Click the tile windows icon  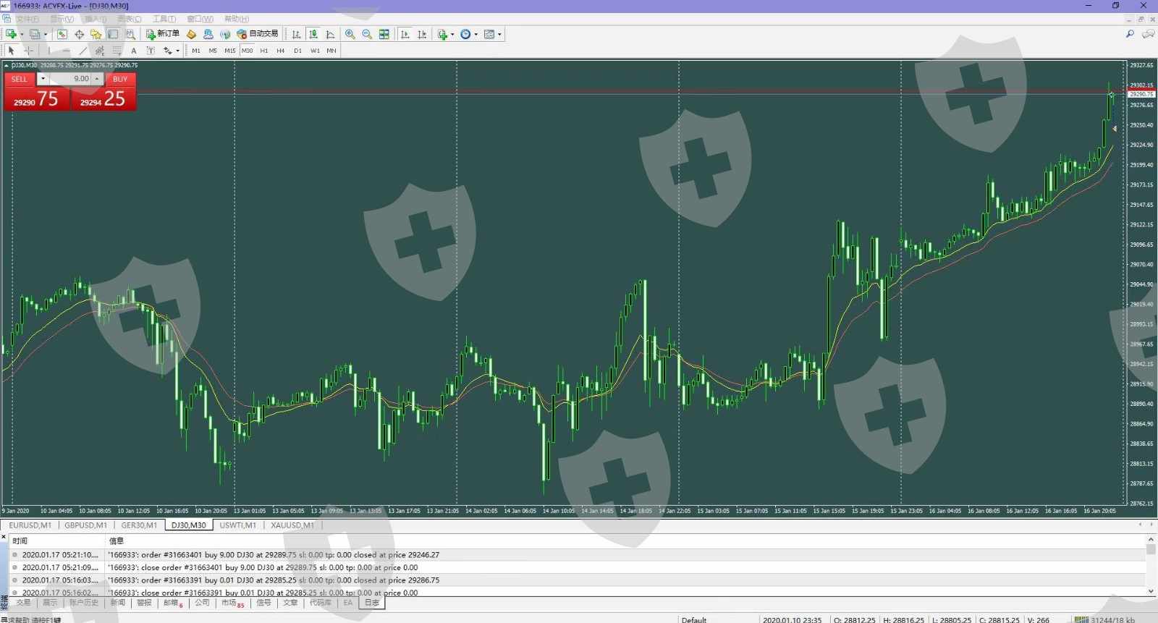pos(384,34)
